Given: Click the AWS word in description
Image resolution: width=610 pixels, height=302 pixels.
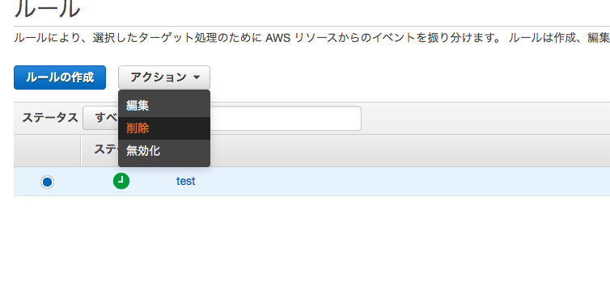Looking at the screenshot, I should point(277,38).
